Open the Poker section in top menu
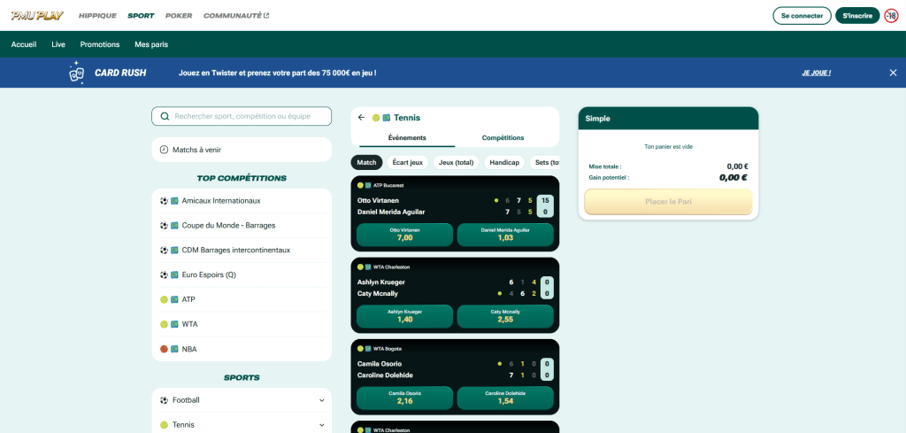The height and width of the screenshot is (433, 906). point(179,15)
